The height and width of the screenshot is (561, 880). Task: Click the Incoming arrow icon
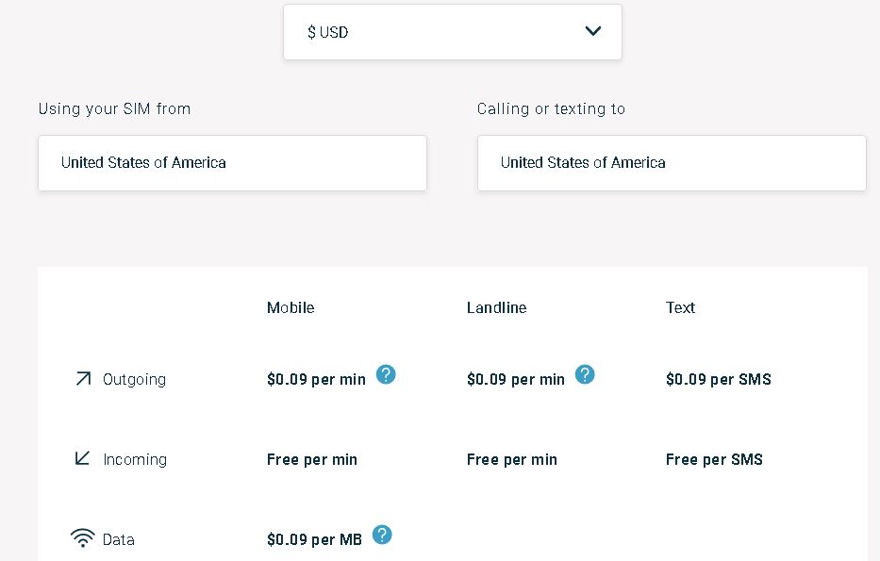(82, 458)
